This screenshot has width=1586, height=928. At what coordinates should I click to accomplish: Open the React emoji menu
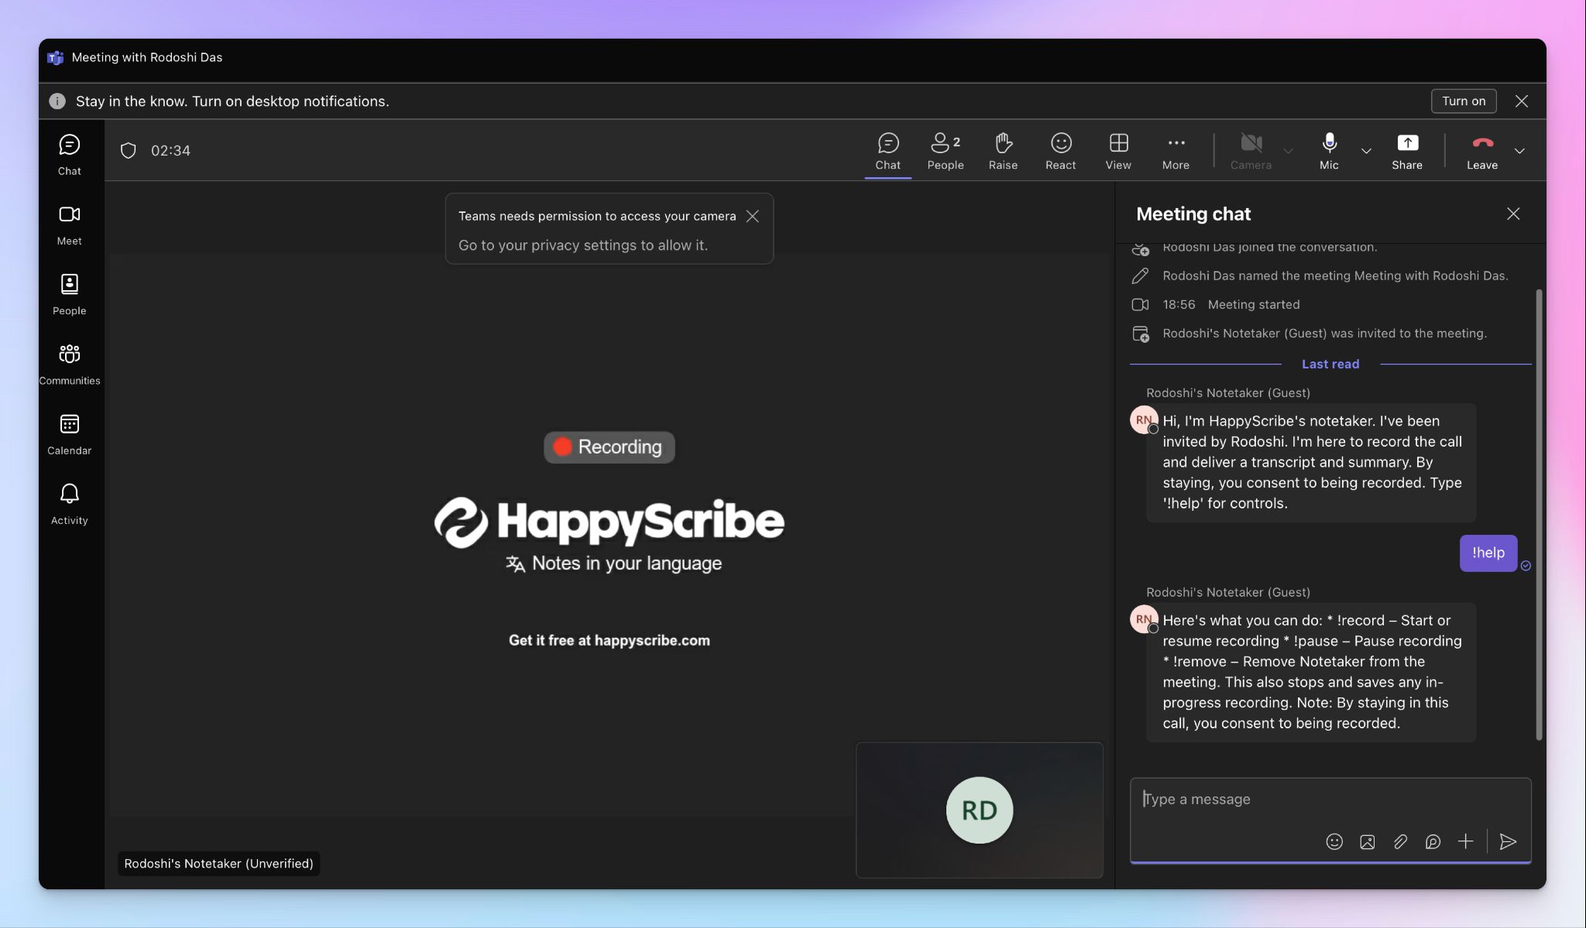(1060, 151)
